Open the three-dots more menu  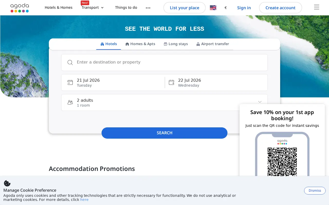pos(148,8)
